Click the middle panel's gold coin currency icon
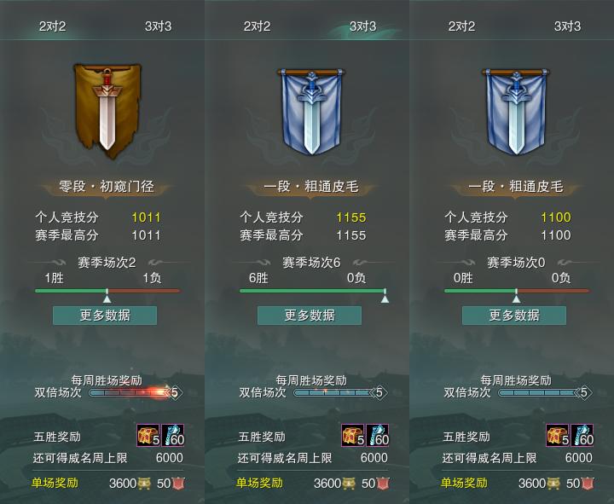Viewport: 614px width, 504px height. coord(349,484)
